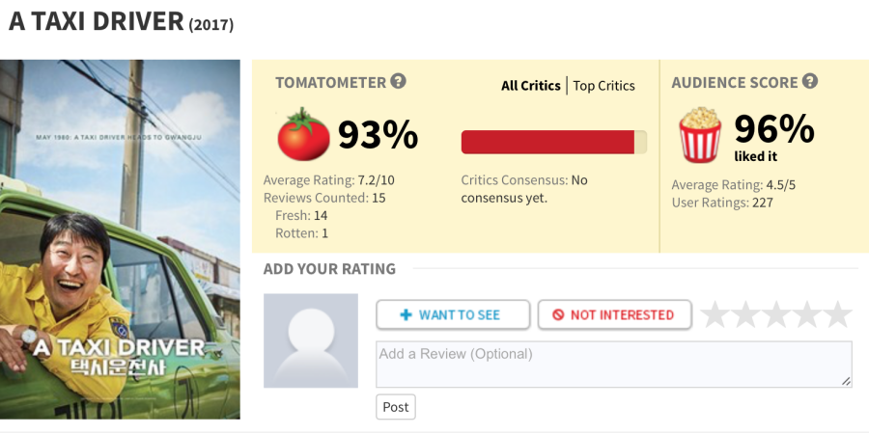This screenshot has width=869, height=434.
Task: Click the red tomato fresh icon
Action: click(x=303, y=134)
